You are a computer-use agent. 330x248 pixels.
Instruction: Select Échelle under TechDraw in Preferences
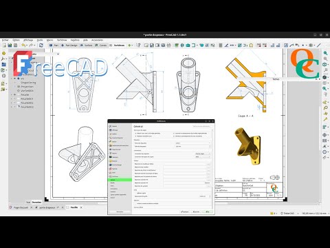(x=113, y=183)
